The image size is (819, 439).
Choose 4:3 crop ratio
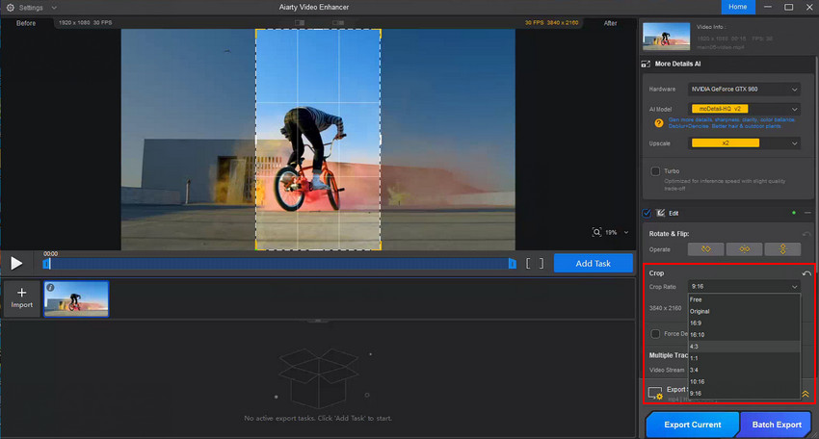click(x=744, y=347)
